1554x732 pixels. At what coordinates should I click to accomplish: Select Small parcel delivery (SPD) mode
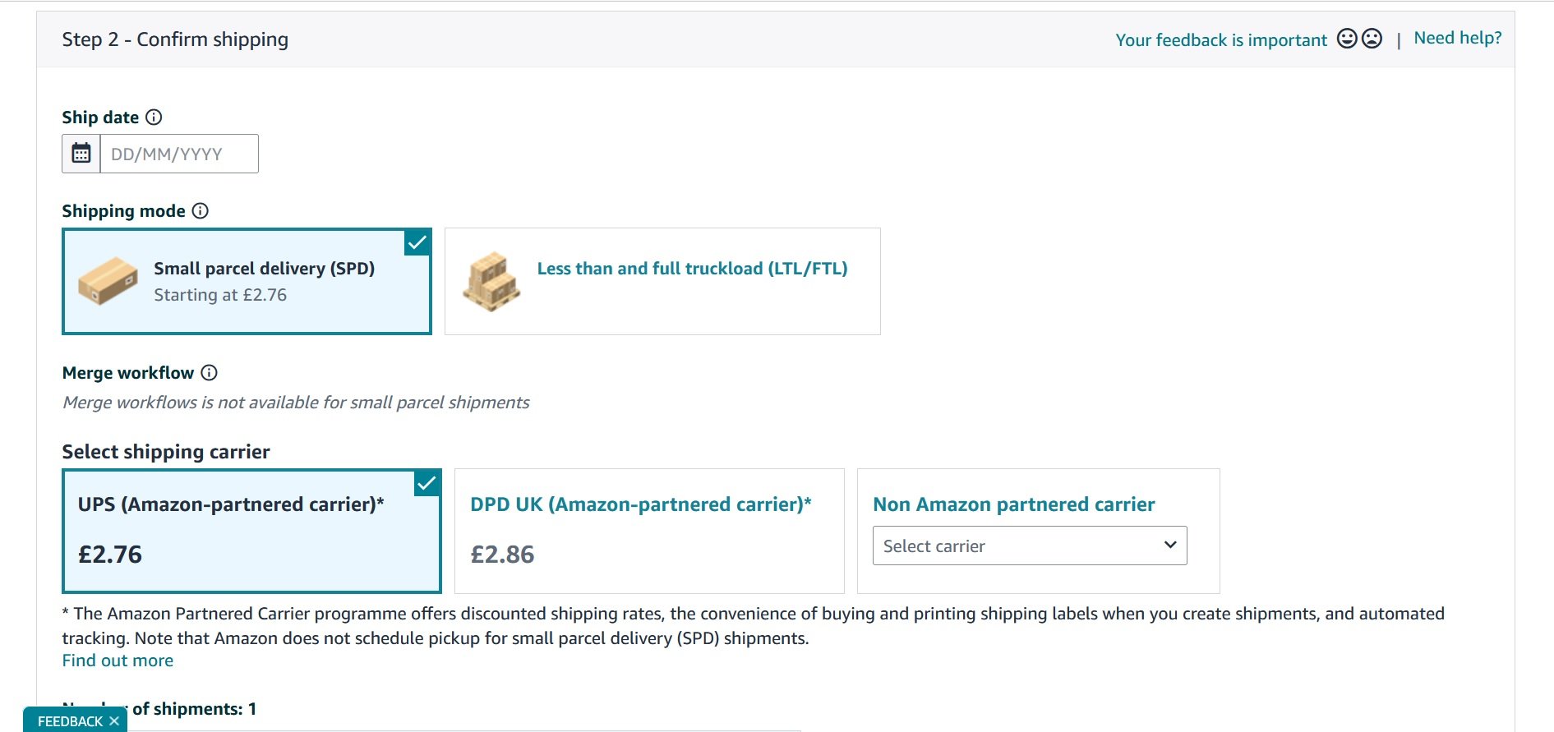pos(264,269)
